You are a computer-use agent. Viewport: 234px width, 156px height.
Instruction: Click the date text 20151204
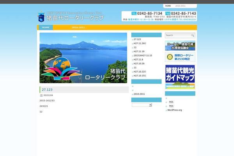point(48,95)
